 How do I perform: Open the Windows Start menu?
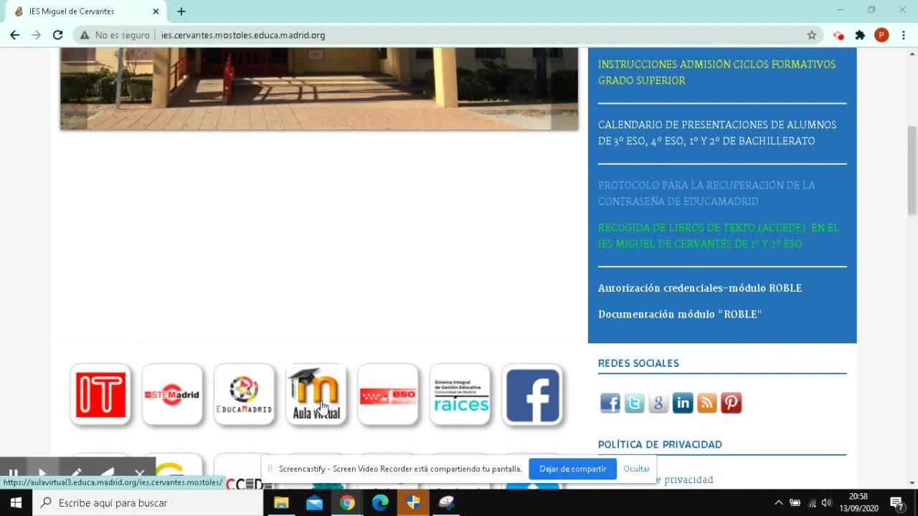(x=16, y=502)
